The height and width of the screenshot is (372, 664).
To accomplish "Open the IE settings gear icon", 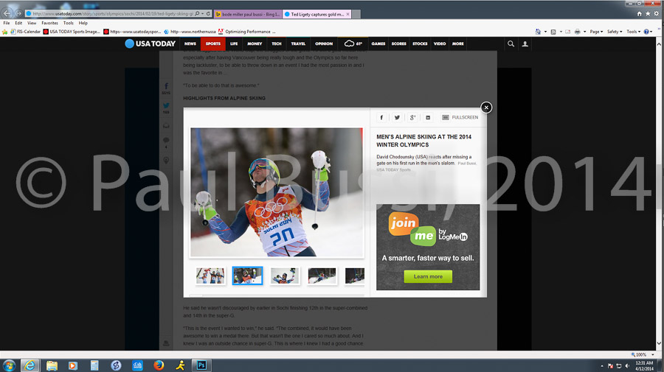I will pos(657,14).
